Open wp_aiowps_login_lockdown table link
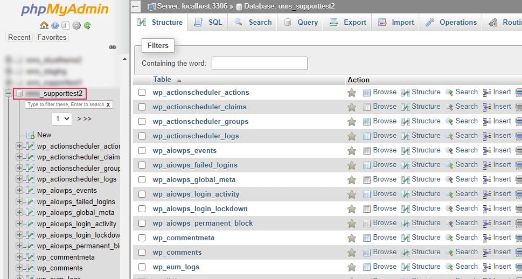This screenshot has width=522, height=279. [x=200, y=209]
